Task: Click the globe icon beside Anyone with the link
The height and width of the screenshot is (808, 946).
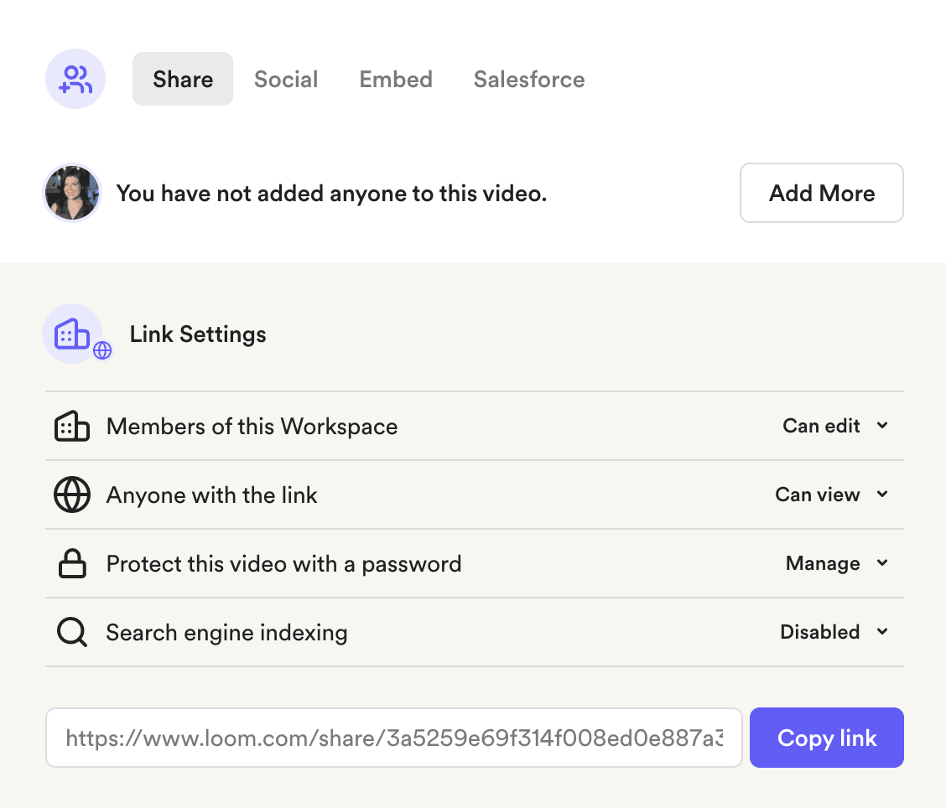Action: coord(71,495)
